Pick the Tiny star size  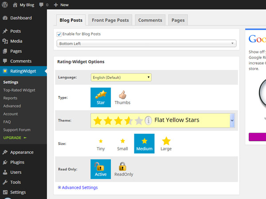pyautogui.click(x=101, y=144)
